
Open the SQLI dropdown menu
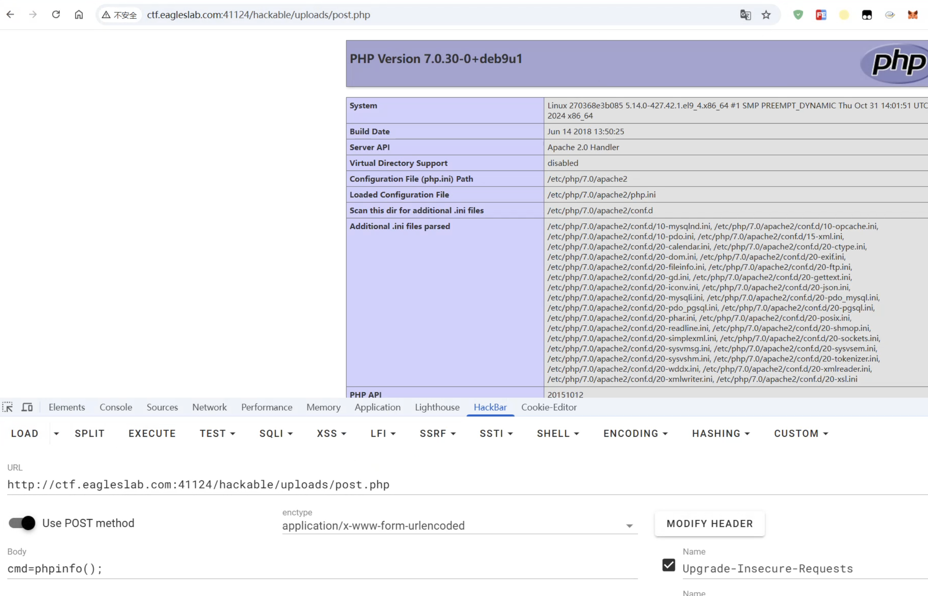[276, 434]
